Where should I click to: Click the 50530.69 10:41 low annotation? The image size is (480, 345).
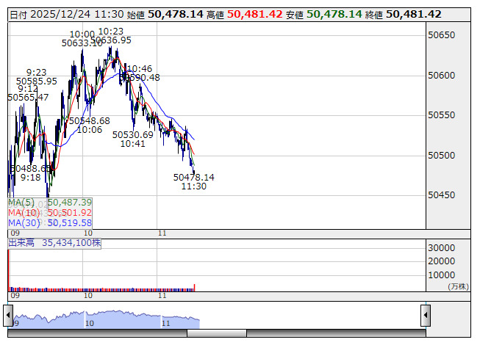tap(132, 139)
